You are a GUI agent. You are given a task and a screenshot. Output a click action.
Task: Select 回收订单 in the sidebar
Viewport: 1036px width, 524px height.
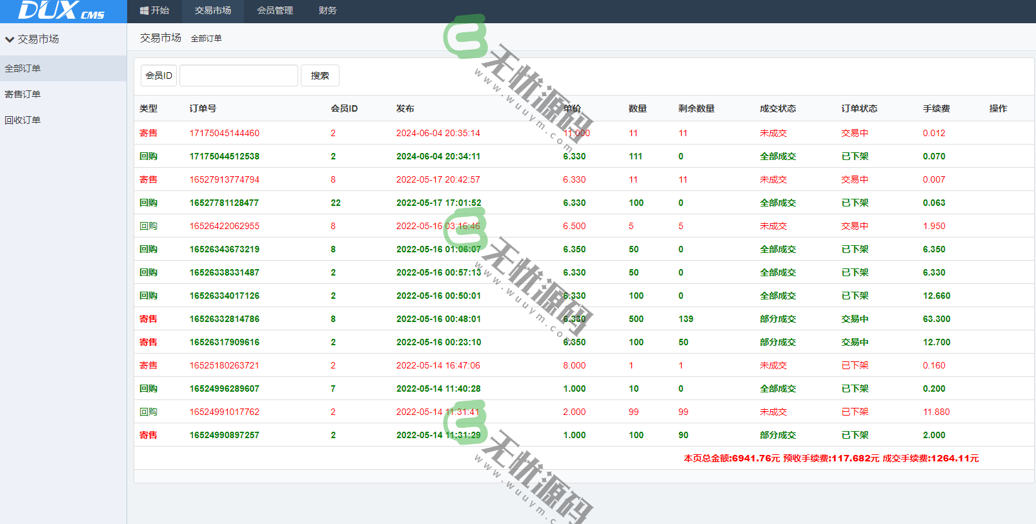tap(23, 120)
